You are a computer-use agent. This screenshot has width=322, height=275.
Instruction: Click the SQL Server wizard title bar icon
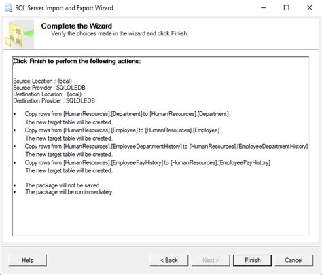pyautogui.click(x=8, y=8)
